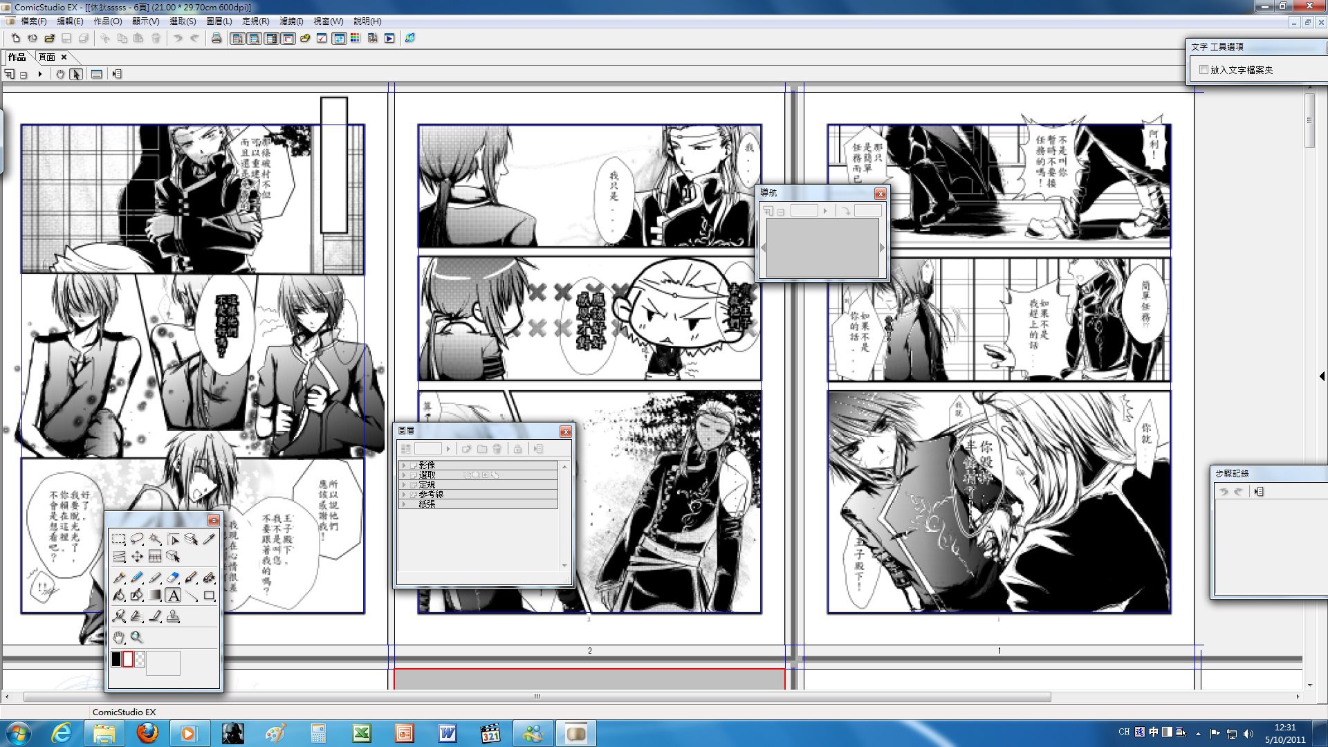Select the magic wand tool
Image resolution: width=1328 pixels, height=747 pixels.
(x=154, y=539)
